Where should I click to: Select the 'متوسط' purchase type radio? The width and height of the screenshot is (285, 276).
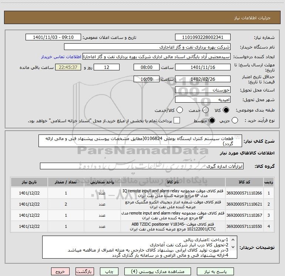pos(212,120)
